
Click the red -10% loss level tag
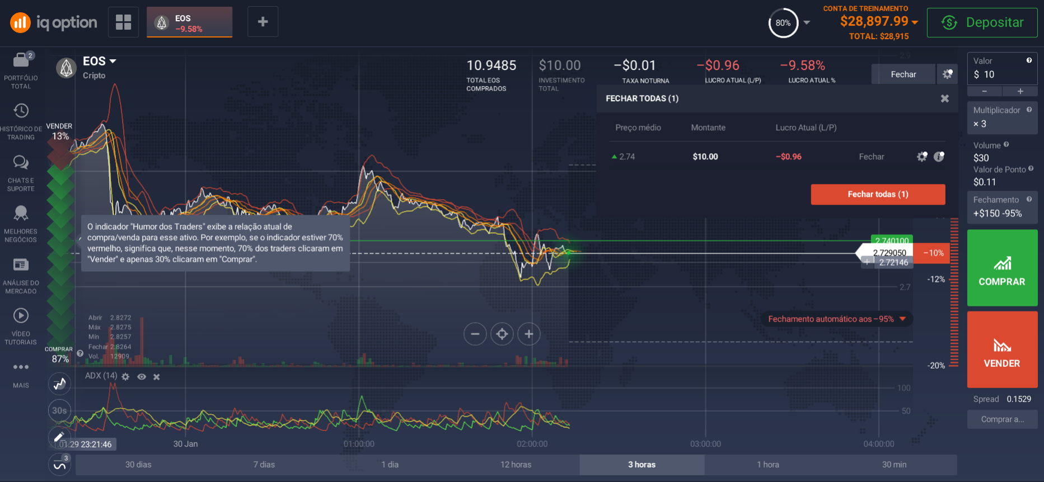933,253
